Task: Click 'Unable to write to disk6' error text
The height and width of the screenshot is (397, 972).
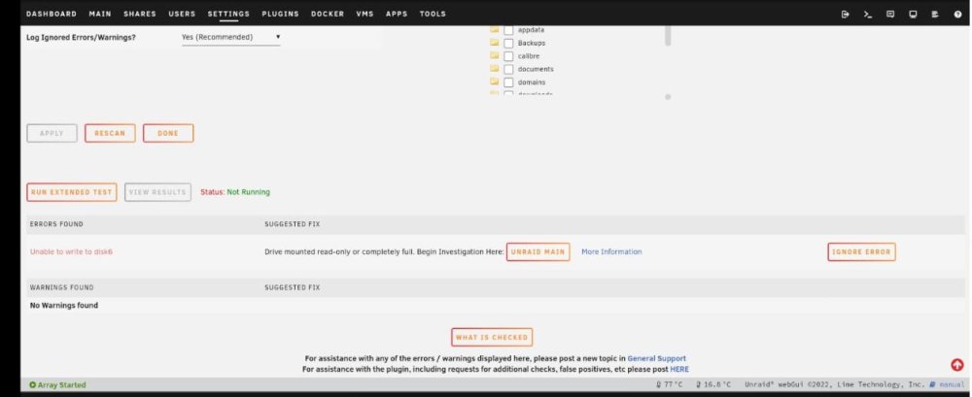Action: point(71,252)
